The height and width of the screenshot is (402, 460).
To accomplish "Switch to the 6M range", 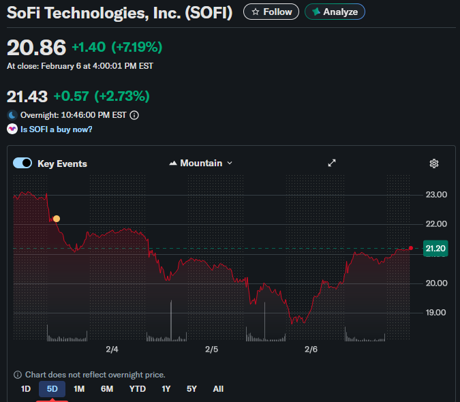I will click(107, 389).
